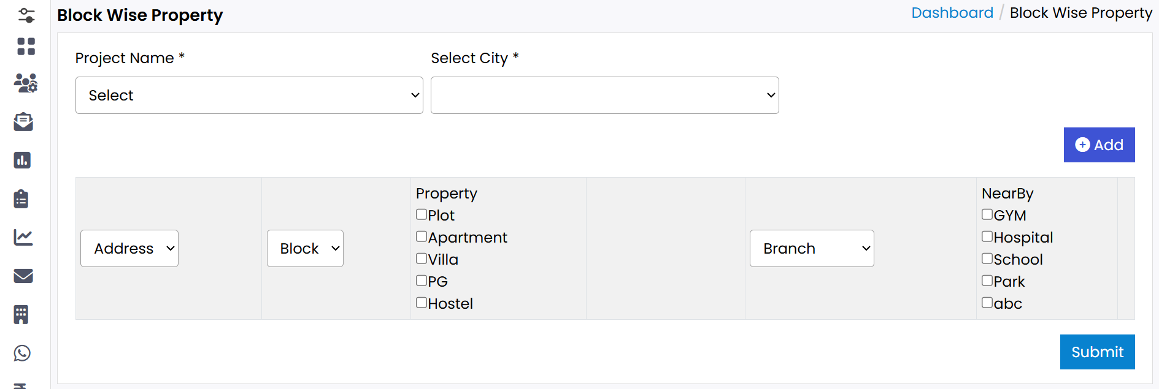Open the building/property icon in sidebar

(23, 314)
